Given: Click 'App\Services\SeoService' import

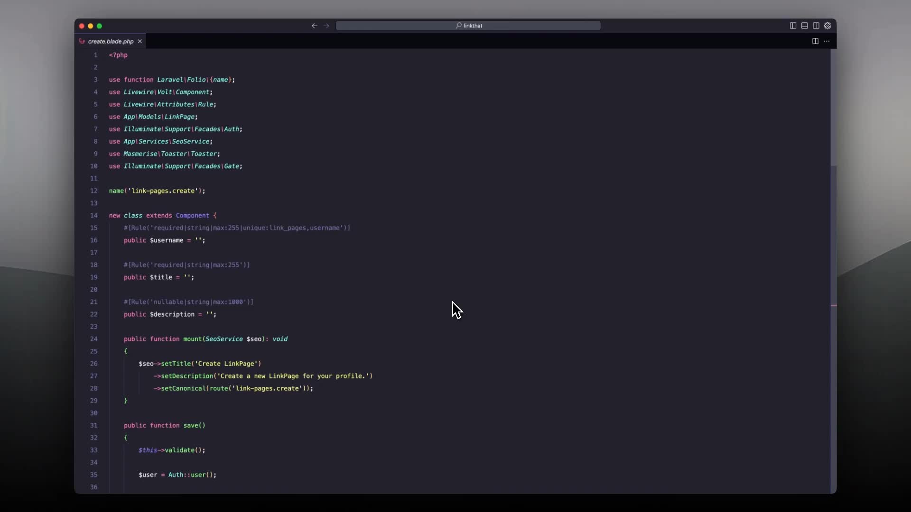Looking at the screenshot, I should tap(167, 141).
